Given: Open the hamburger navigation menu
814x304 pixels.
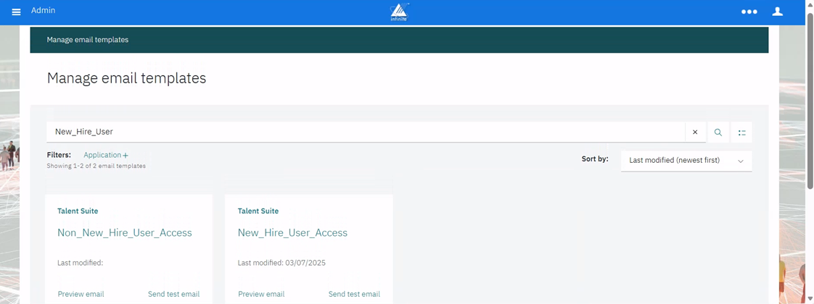Looking at the screenshot, I should pyautogui.click(x=17, y=12).
